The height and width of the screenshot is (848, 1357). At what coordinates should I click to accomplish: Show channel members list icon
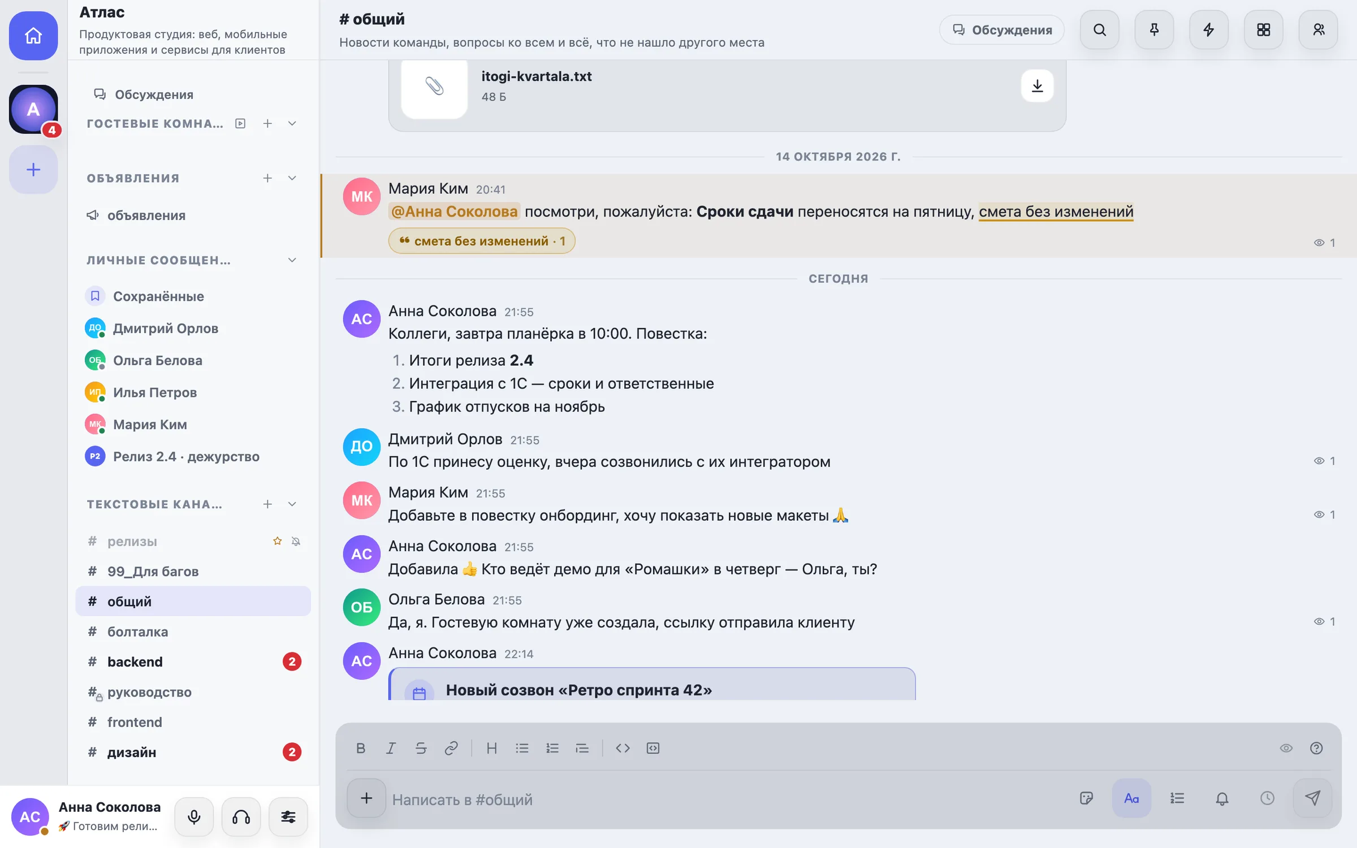tap(1319, 30)
